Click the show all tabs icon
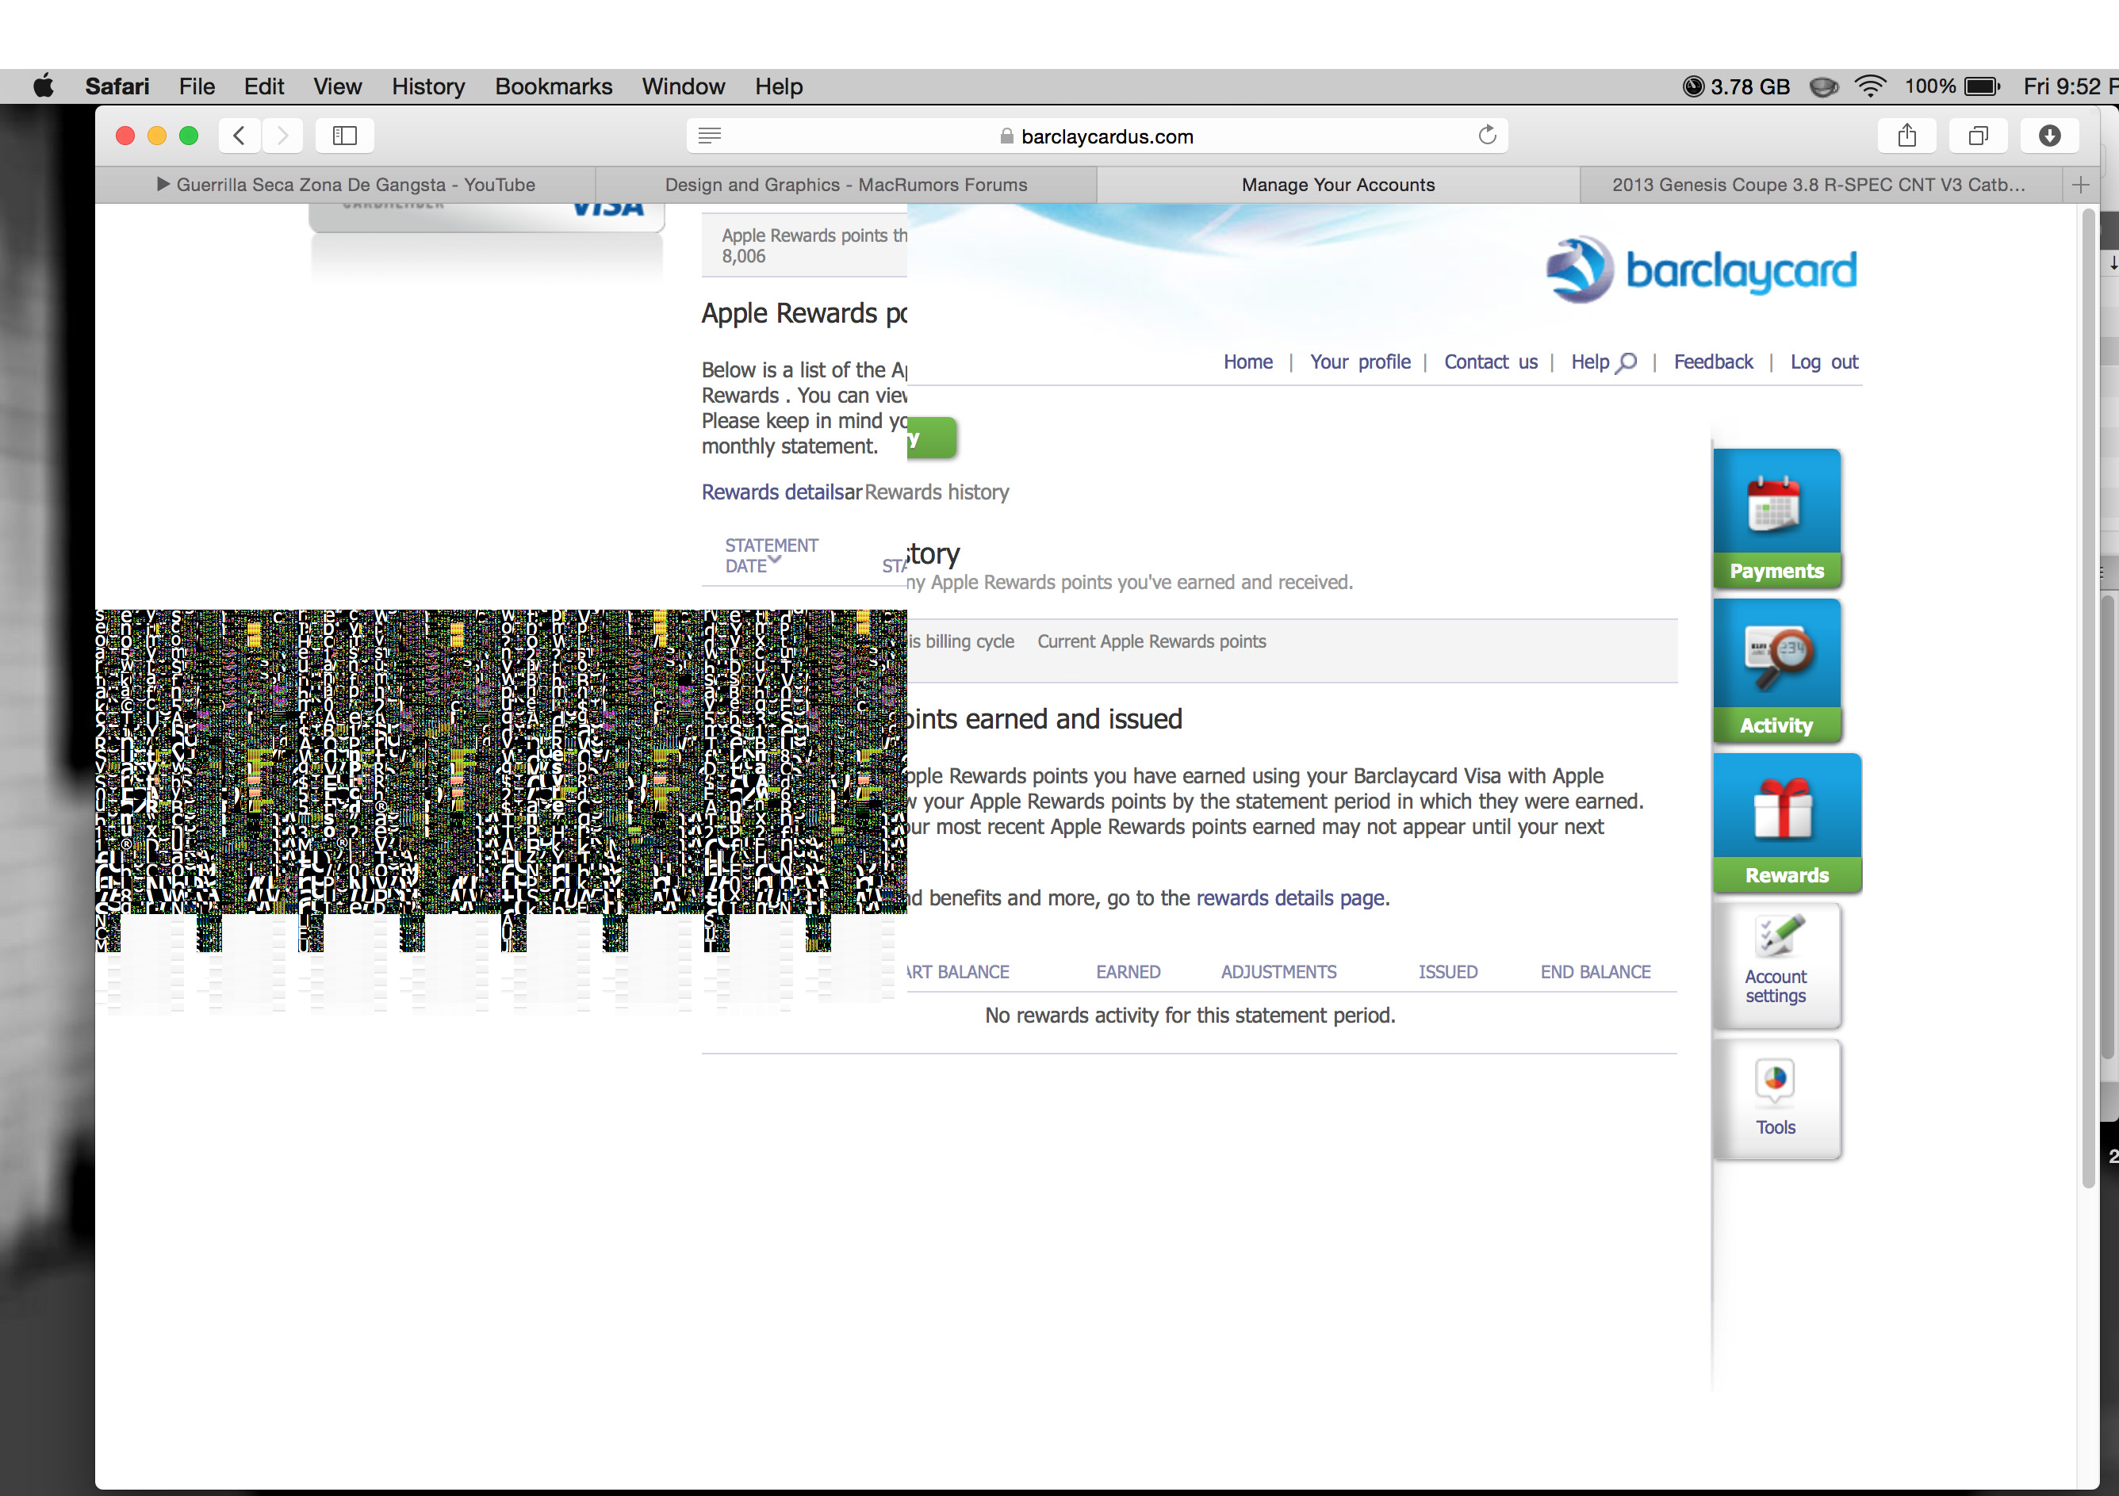 1978,136
